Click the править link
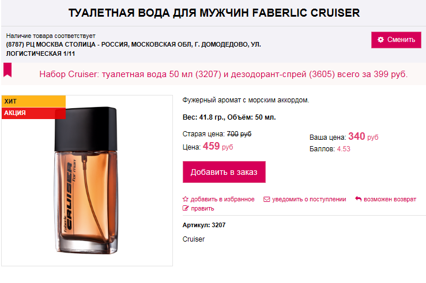The height and width of the screenshot is (283, 426). 202,208
